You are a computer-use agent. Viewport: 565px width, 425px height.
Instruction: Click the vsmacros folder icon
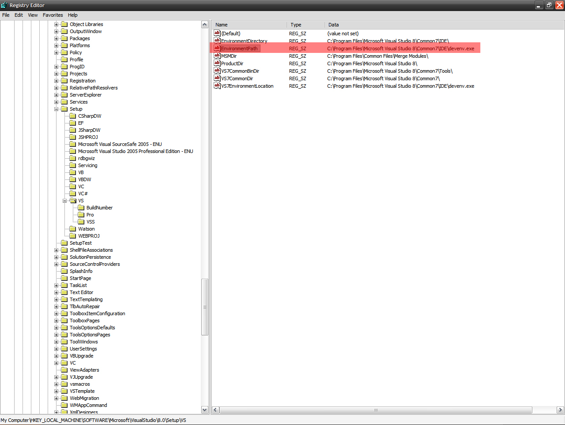(x=64, y=384)
